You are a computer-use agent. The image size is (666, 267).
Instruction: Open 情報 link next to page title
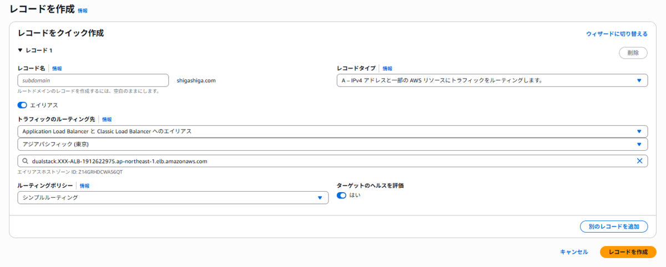pos(82,11)
